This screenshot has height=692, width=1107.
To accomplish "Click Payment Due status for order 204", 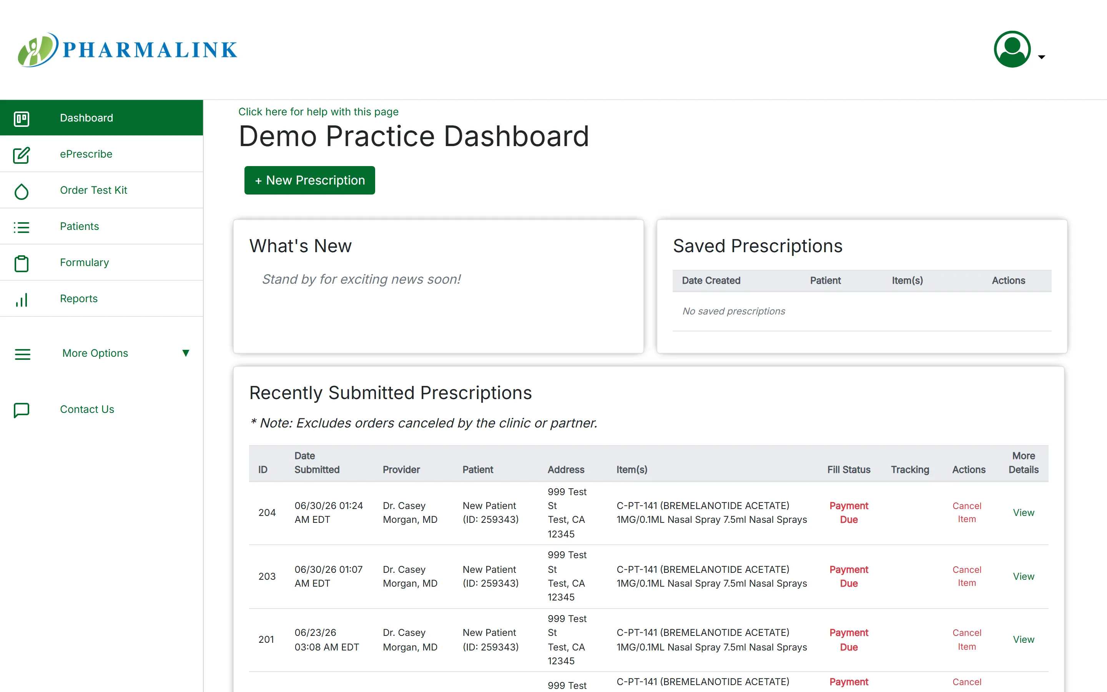I will coord(849,512).
